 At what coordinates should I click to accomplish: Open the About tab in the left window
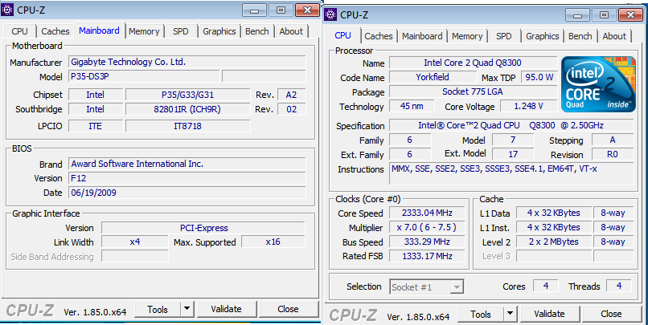[x=291, y=31]
